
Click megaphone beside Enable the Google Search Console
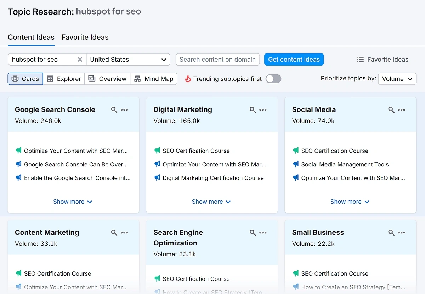[x=18, y=178]
